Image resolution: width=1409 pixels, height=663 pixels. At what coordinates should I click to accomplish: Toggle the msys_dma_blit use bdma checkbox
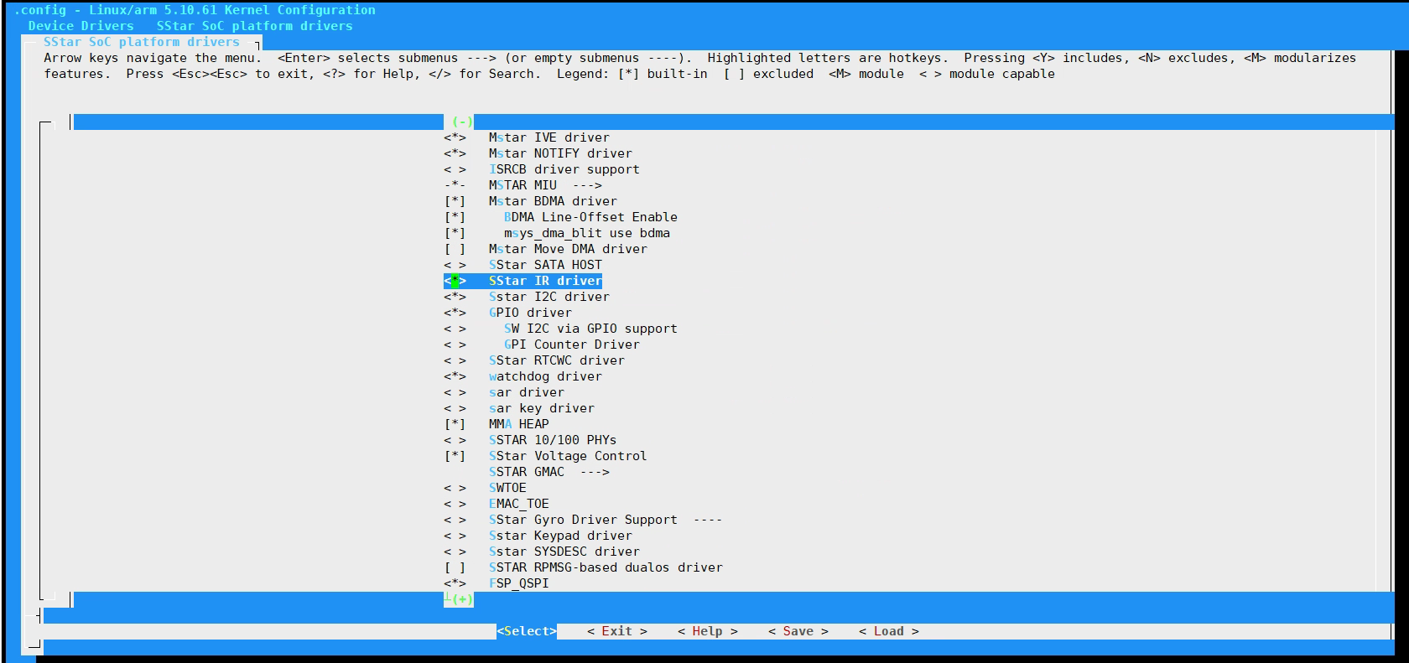(455, 233)
